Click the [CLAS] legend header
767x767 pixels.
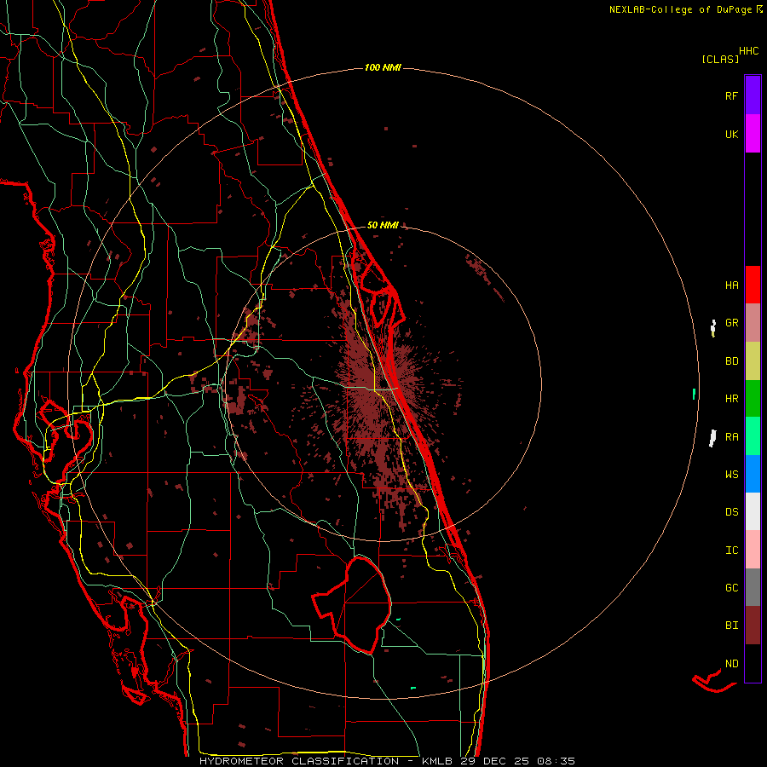coord(719,59)
